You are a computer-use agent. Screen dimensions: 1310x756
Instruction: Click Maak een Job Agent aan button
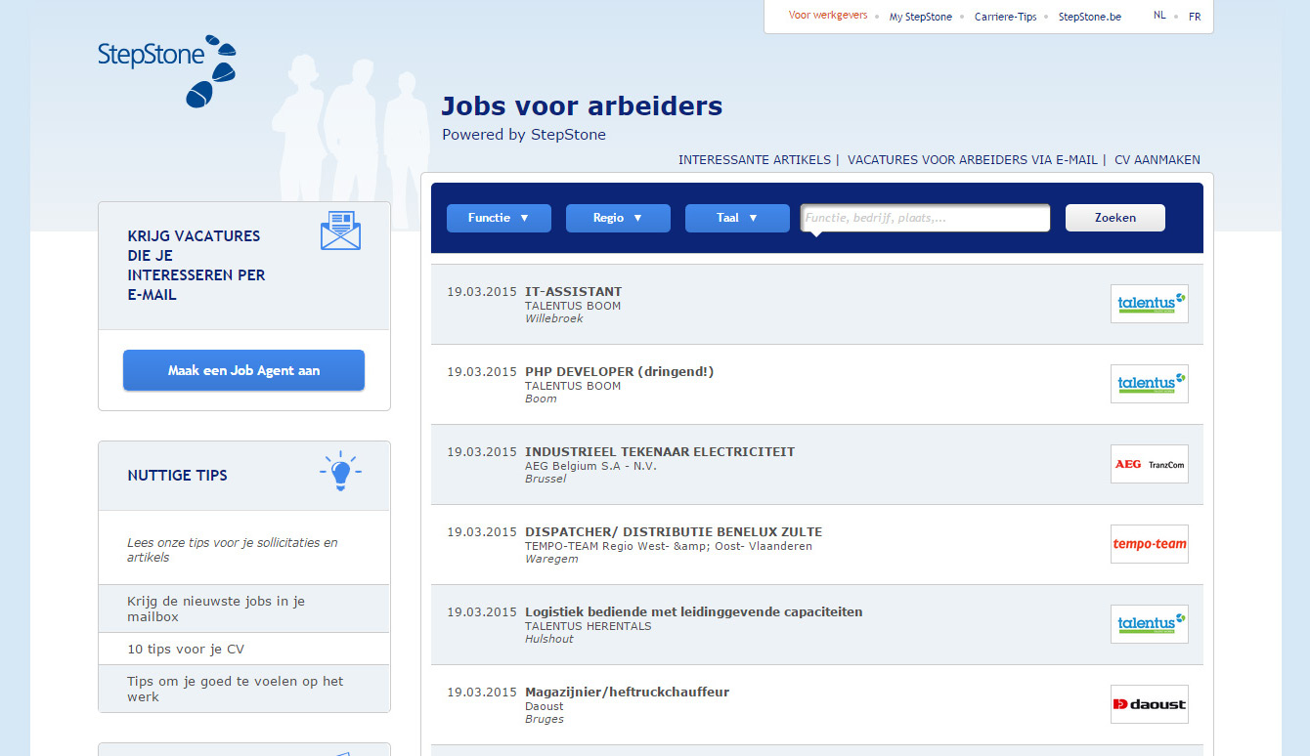pos(243,370)
